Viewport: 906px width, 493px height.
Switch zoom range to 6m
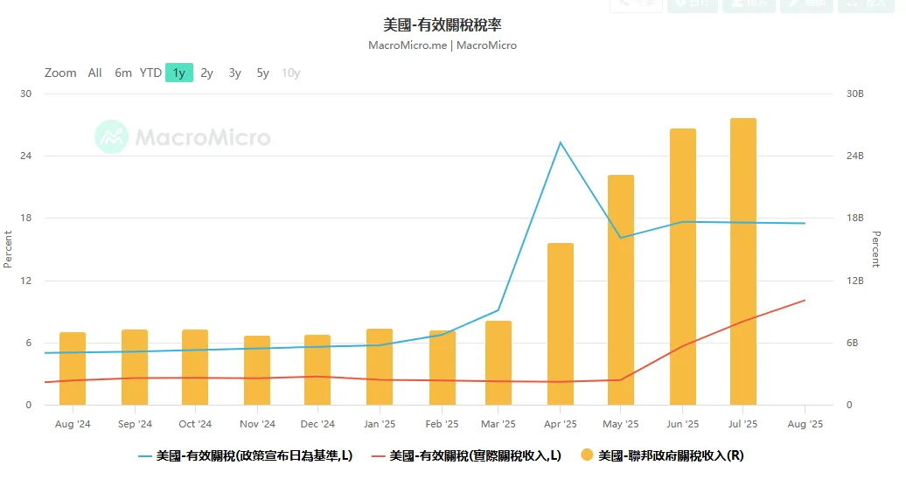pyautogui.click(x=123, y=73)
